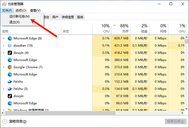Select 退出(X) in the open menu
This screenshot has width=189, height=128.
click(14, 22)
